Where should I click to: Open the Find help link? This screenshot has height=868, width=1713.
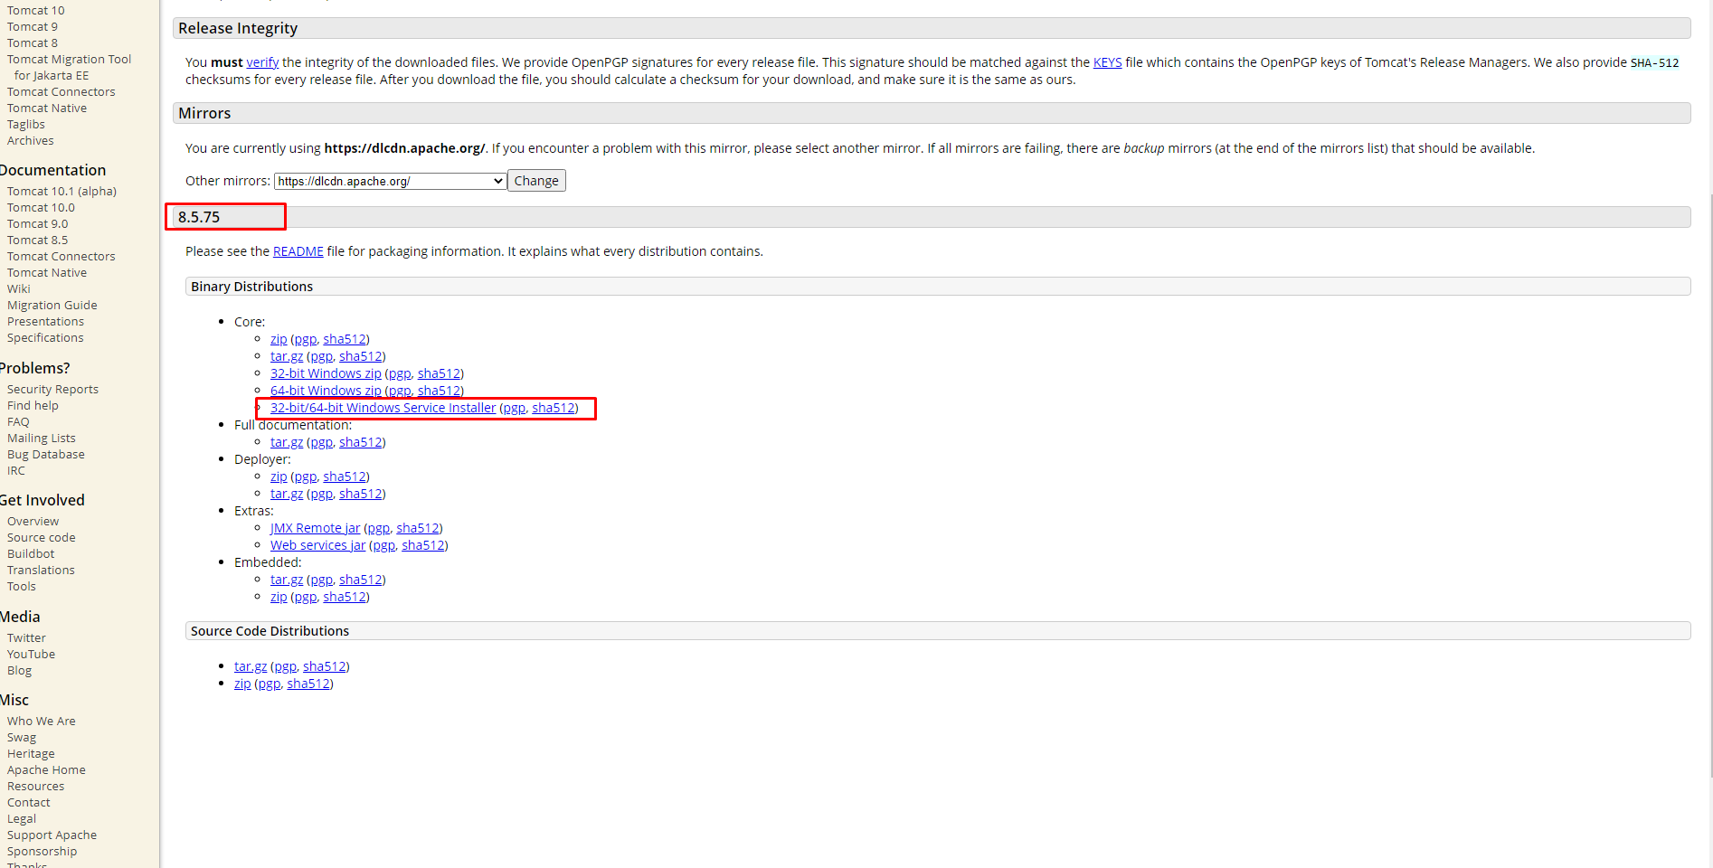click(x=33, y=406)
